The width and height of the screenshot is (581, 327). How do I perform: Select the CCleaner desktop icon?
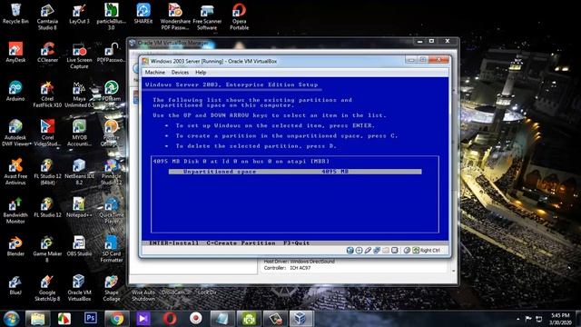(47, 53)
